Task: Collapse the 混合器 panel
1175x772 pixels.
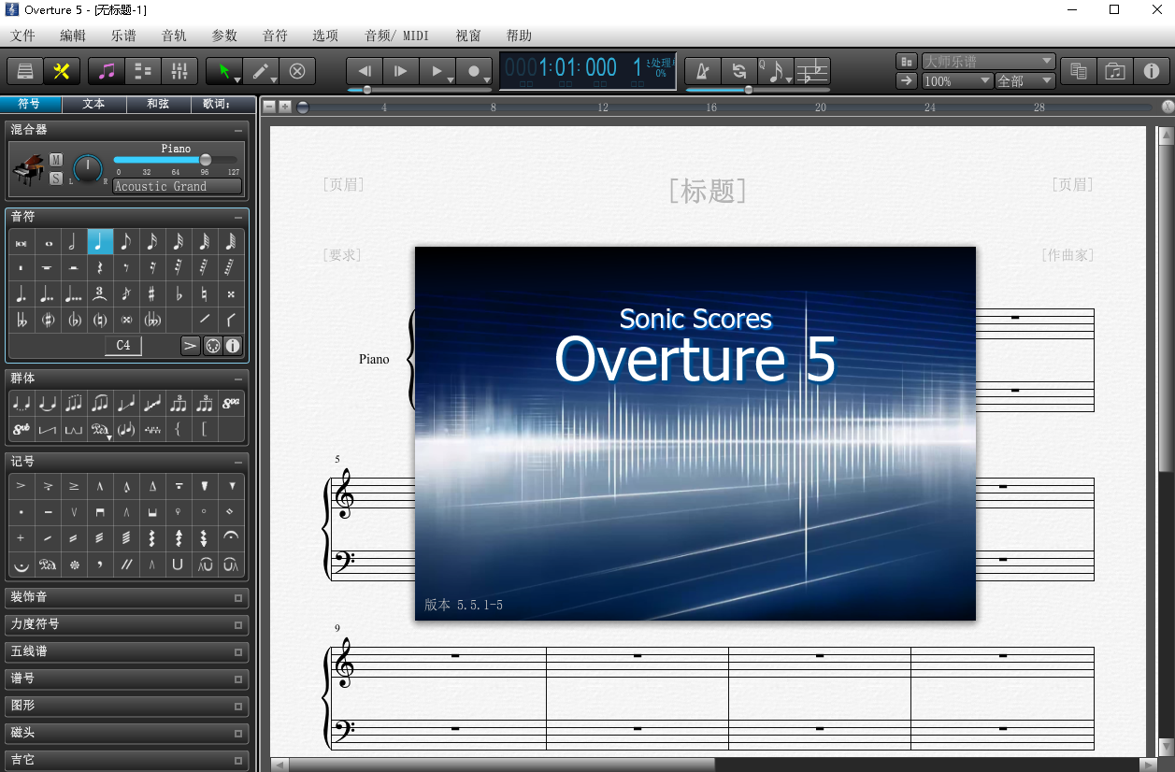Action: [x=238, y=131]
